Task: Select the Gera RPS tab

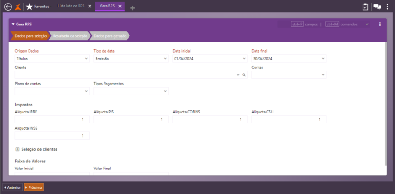Action: point(107,6)
